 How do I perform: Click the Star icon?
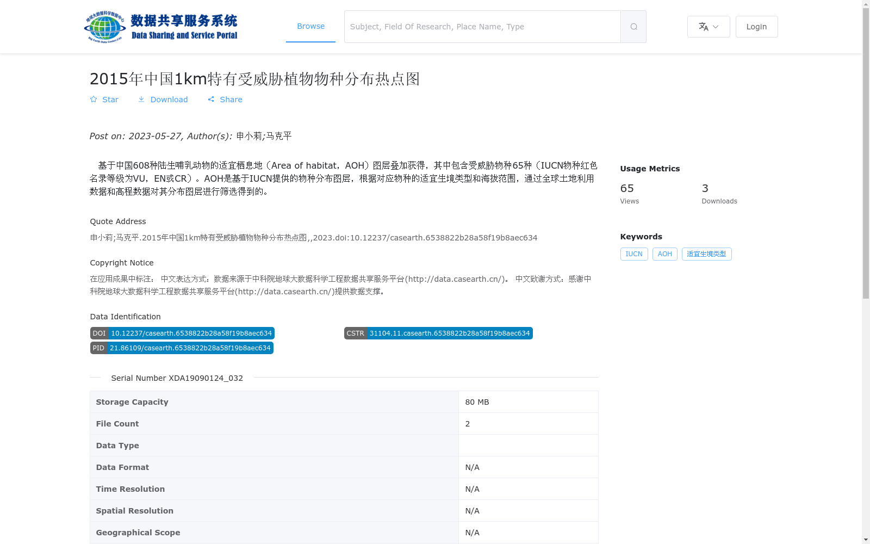94,100
